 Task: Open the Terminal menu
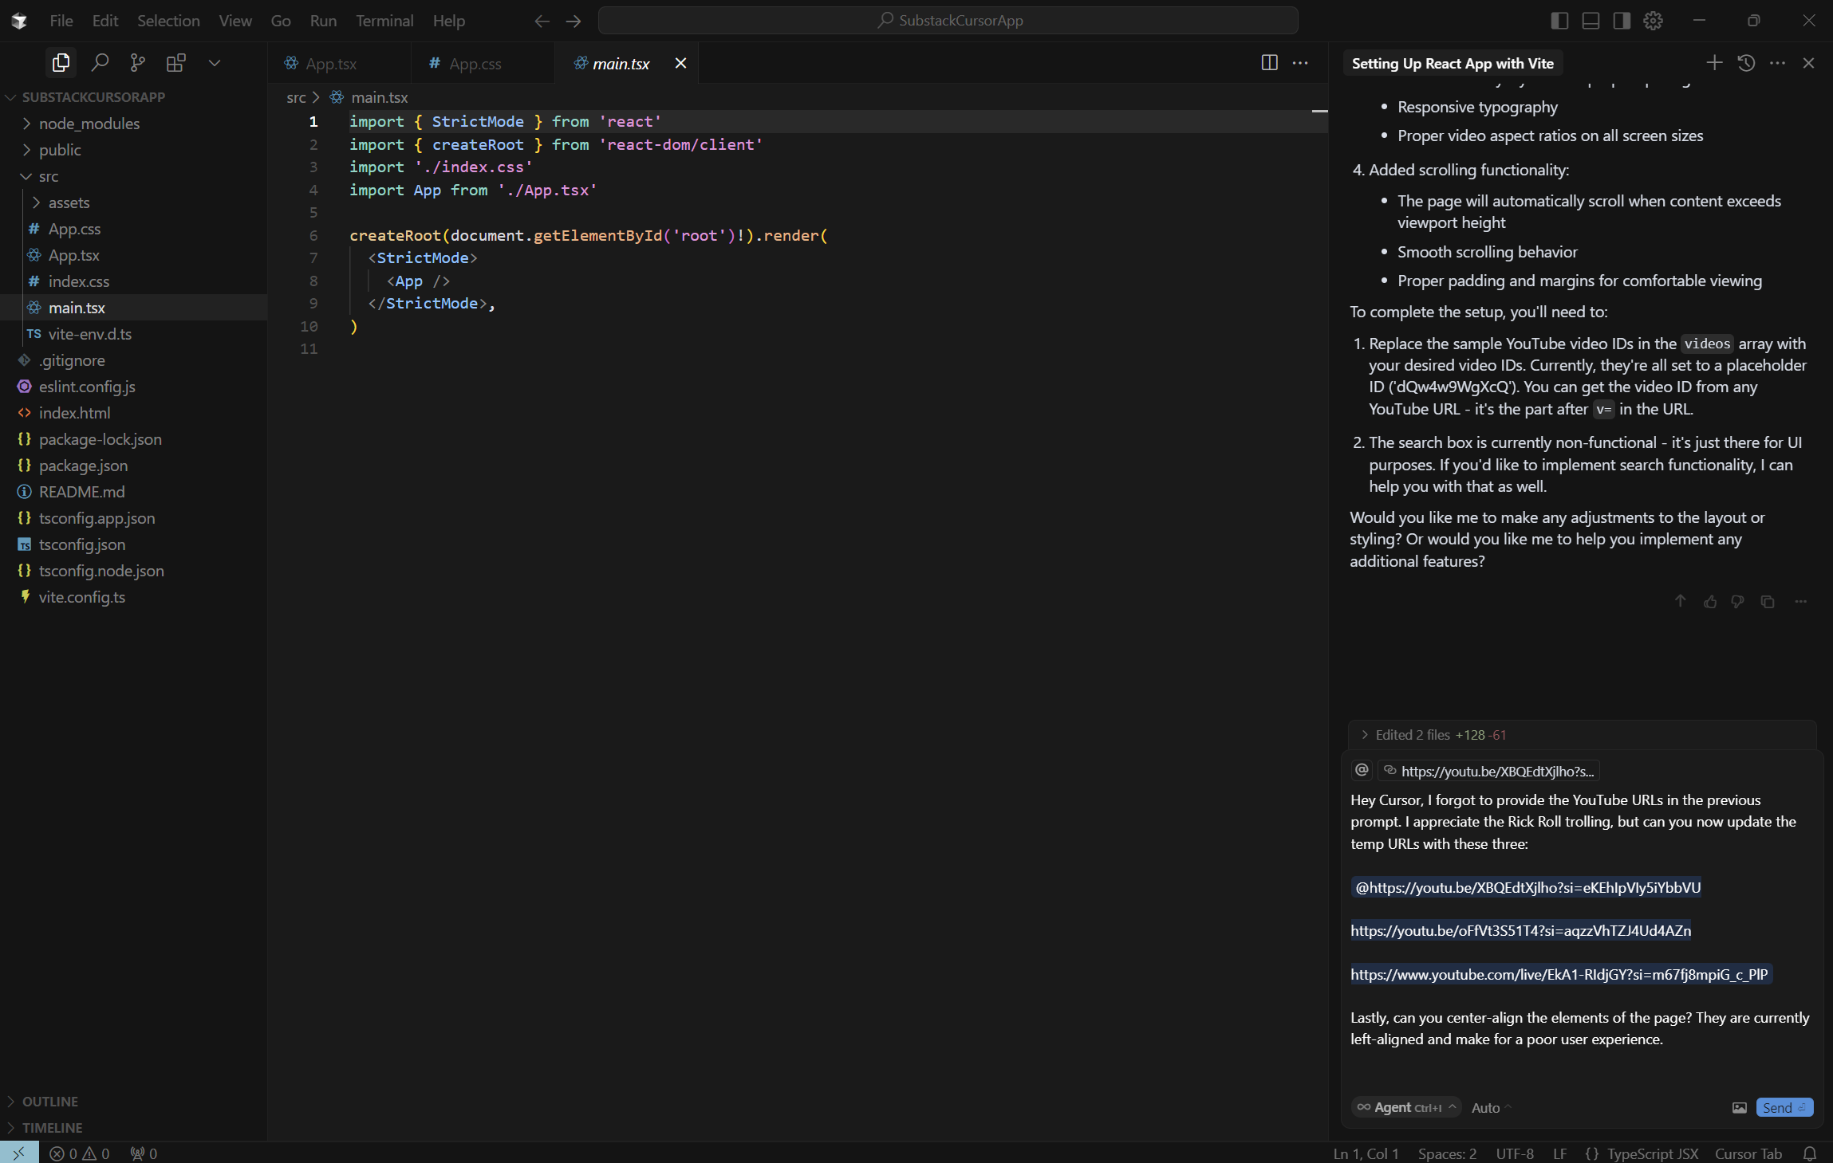coord(384,21)
